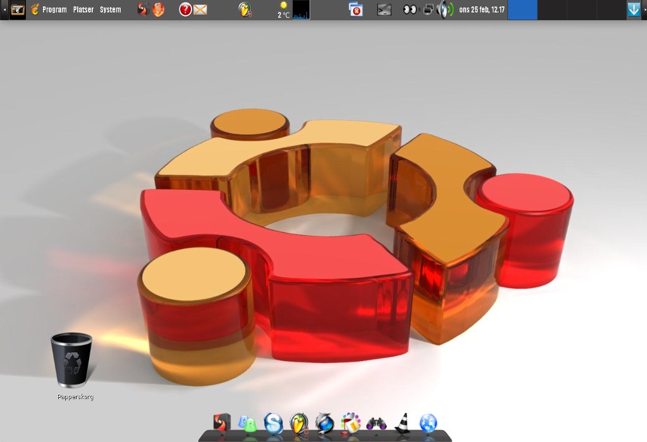Launch Skype from the dock
Screen dimensions: 647x442
pyautogui.click(x=273, y=423)
